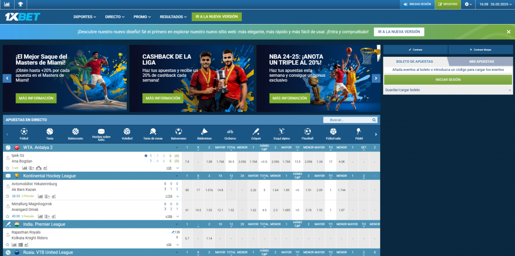Viewport: 515px width, 256px height.
Task: Show next promo banner with right arrow
Action: point(376,78)
